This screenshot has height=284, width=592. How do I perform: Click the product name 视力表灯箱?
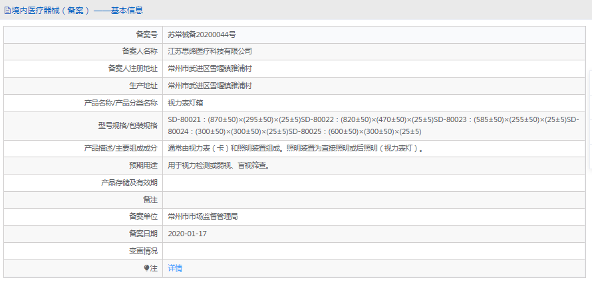[186, 103]
